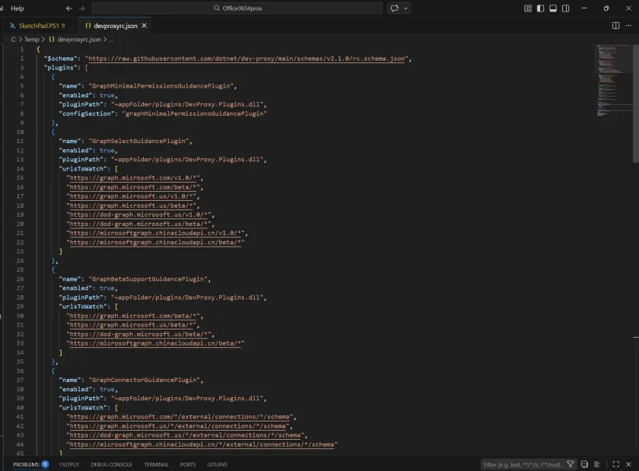This screenshot has height=471, width=639.
Task: Open the dropdown arrow beside Copilot chat
Action: pyautogui.click(x=405, y=8)
